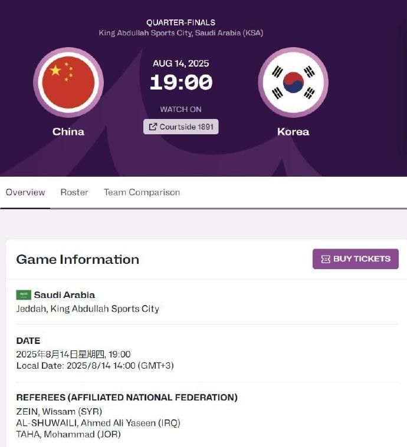Click the QUARTER-FINALS heading
407x447 pixels.
pyautogui.click(x=180, y=22)
